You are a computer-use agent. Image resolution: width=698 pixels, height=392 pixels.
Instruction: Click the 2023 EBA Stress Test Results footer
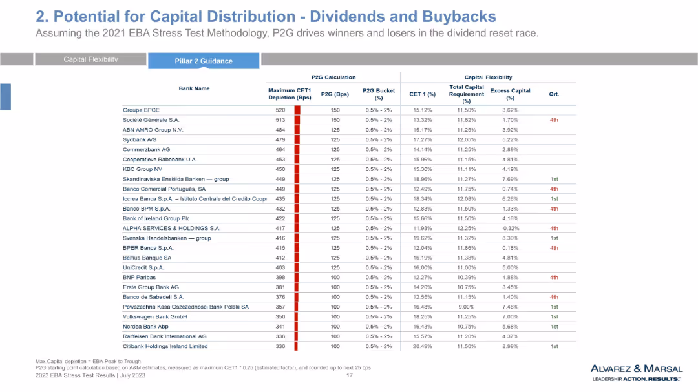click(x=90, y=375)
